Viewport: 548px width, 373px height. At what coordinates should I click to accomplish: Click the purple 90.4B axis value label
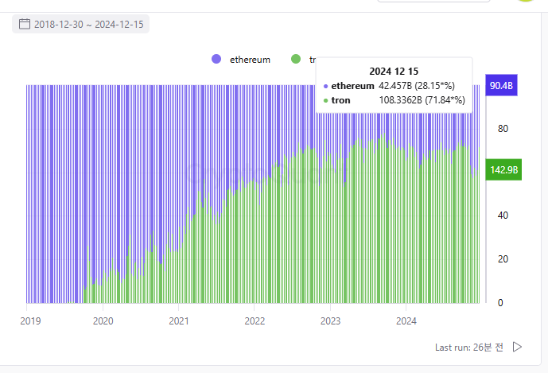pyautogui.click(x=501, y=85)
